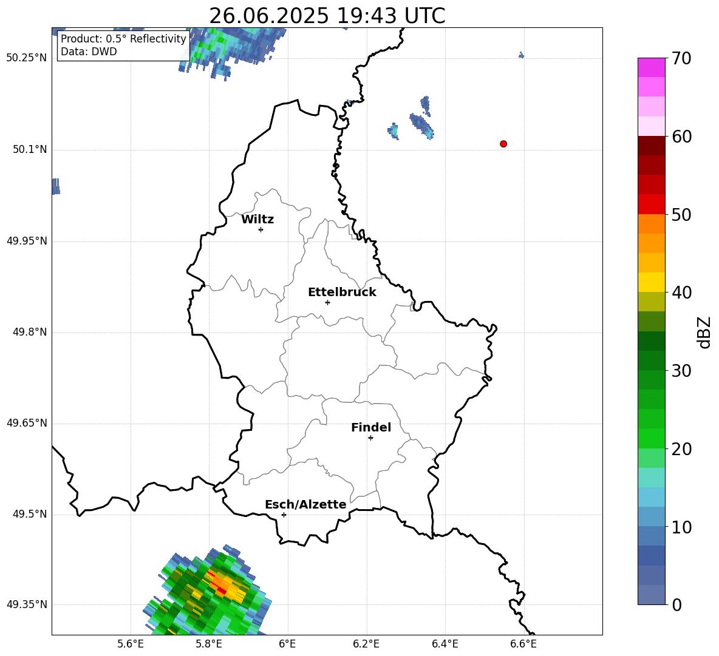Viewport: 719px width, 656px height.
Task: Click the red dot marker on the map
Action: tap(503, 144)
